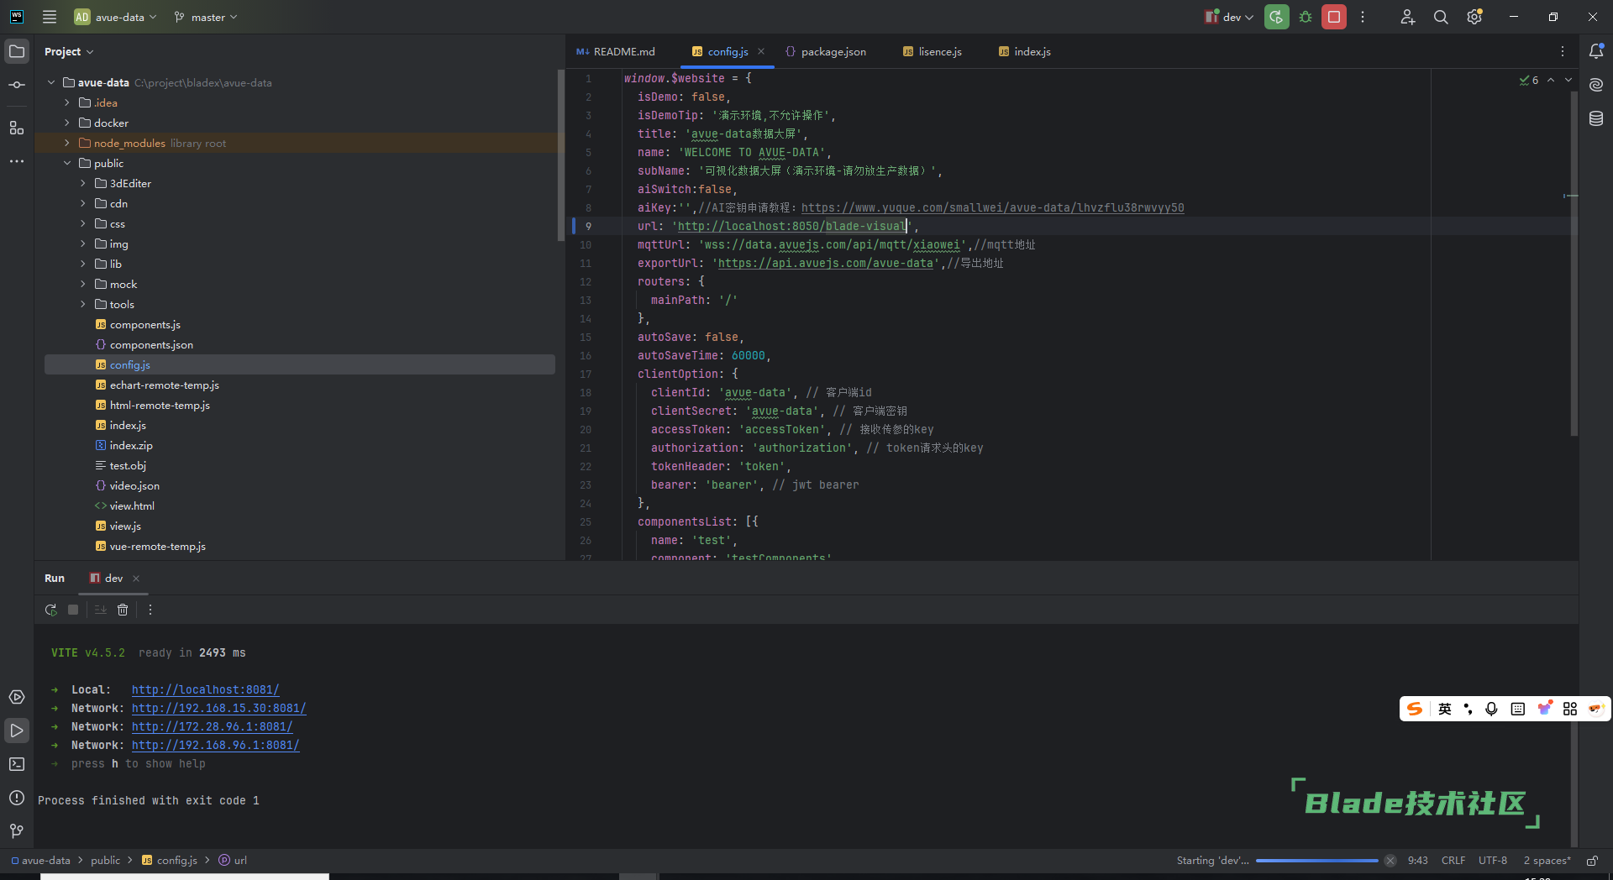Open Run panel more options

pos(150,610)
